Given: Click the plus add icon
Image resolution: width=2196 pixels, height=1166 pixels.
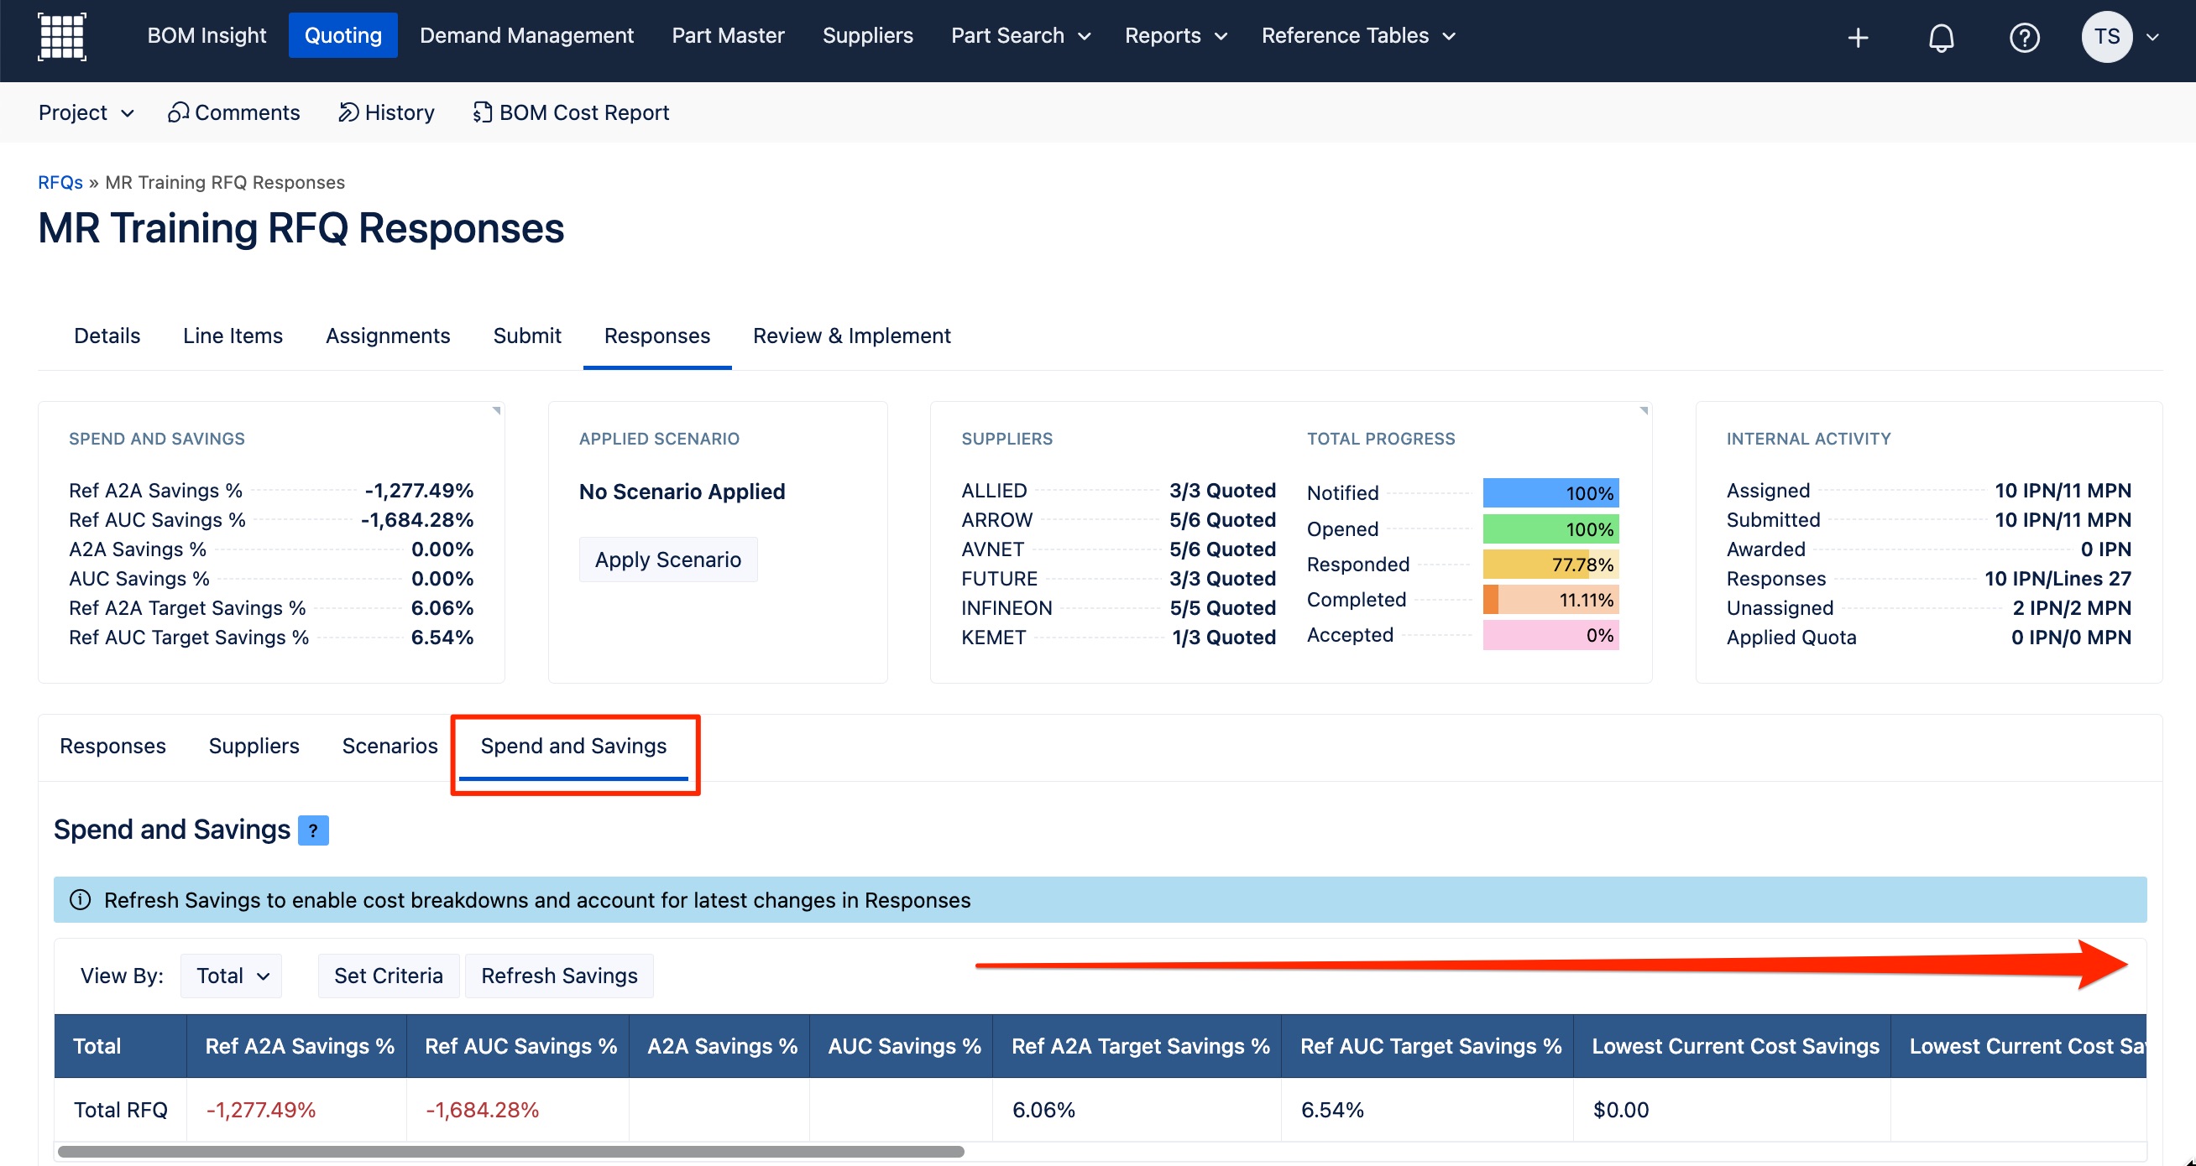Looking at the screenshot, I should pyautogui.click(x=1858, y=38).
